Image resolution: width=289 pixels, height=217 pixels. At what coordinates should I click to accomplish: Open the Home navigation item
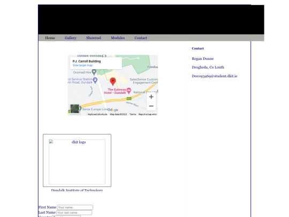pyautogui.click(x=50, y=38)
